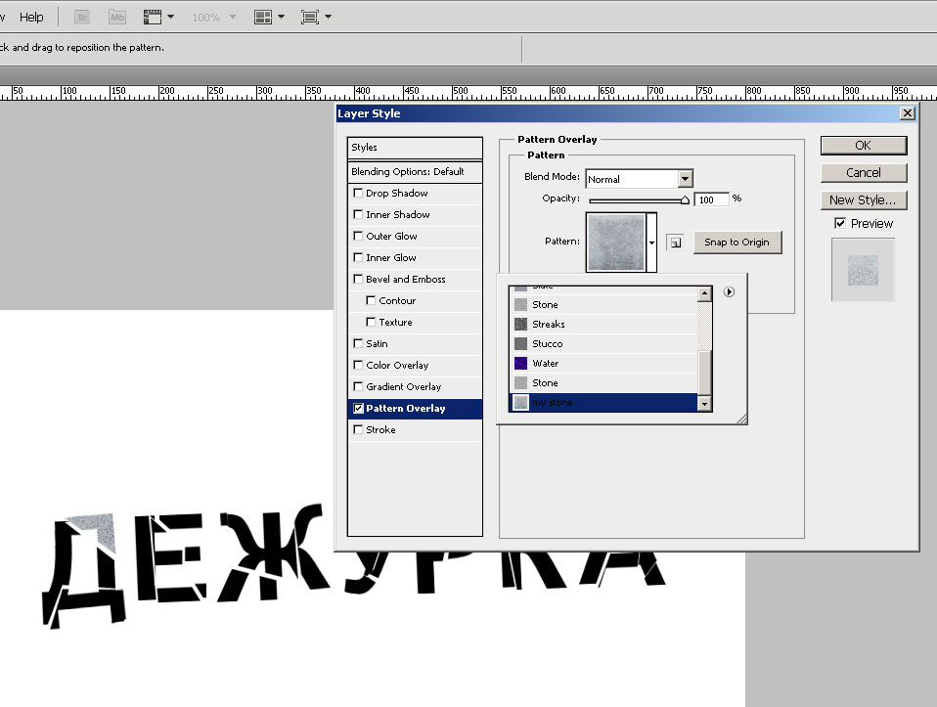This screenshot has height=707, width=937.
Task: Open the Help menu
Action: click(31, 18)
